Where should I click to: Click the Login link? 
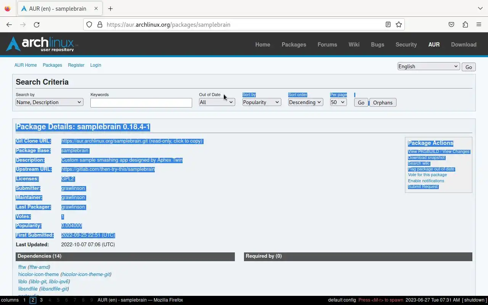(x=96, y=65)
